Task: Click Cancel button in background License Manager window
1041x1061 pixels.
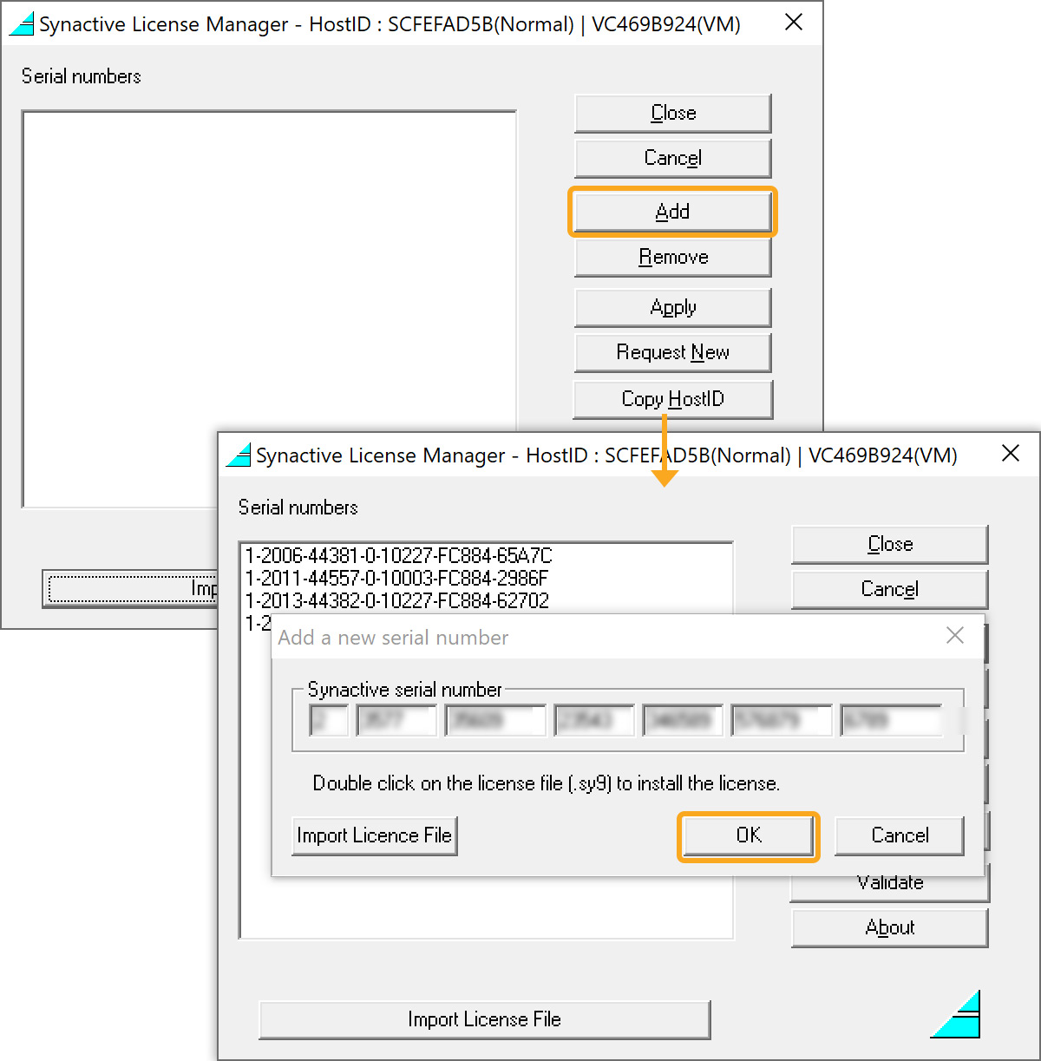Action: pos(672,158)
